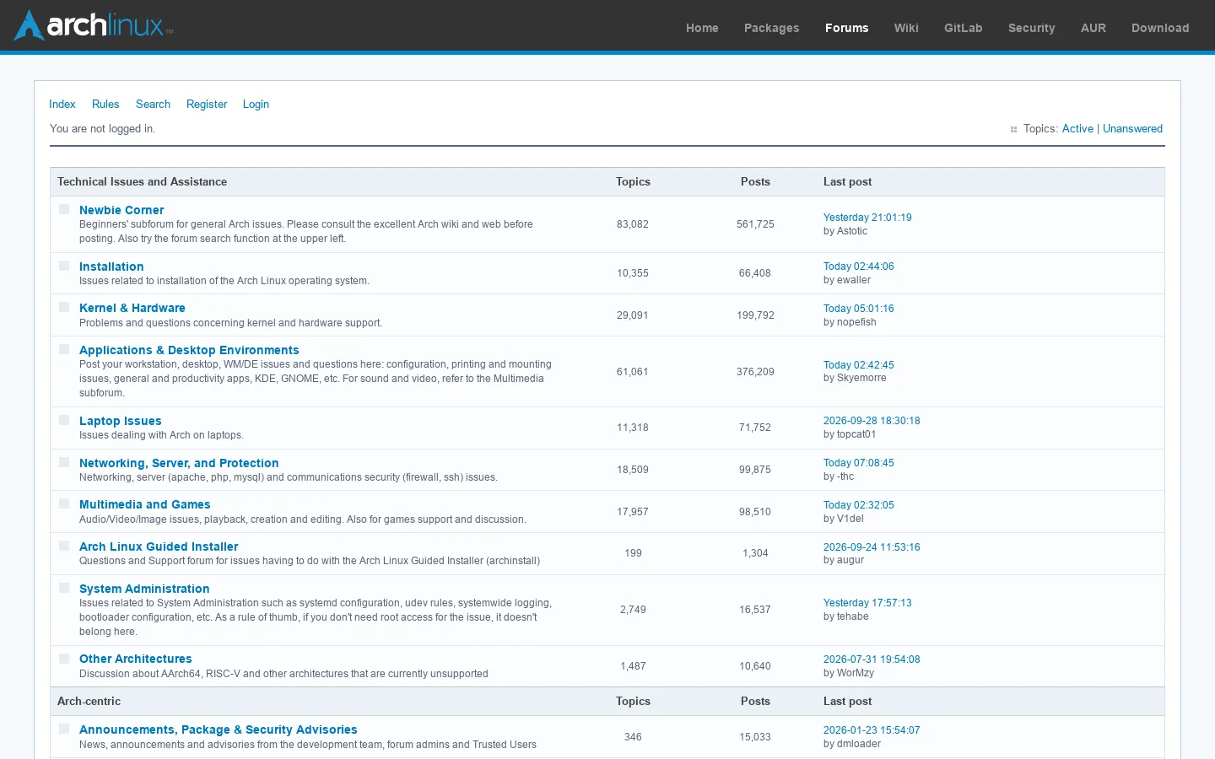Open last post Today 05:01:16
This screenshot has width=1215, height=759.
pyautogui.click(x=858, y=309)
